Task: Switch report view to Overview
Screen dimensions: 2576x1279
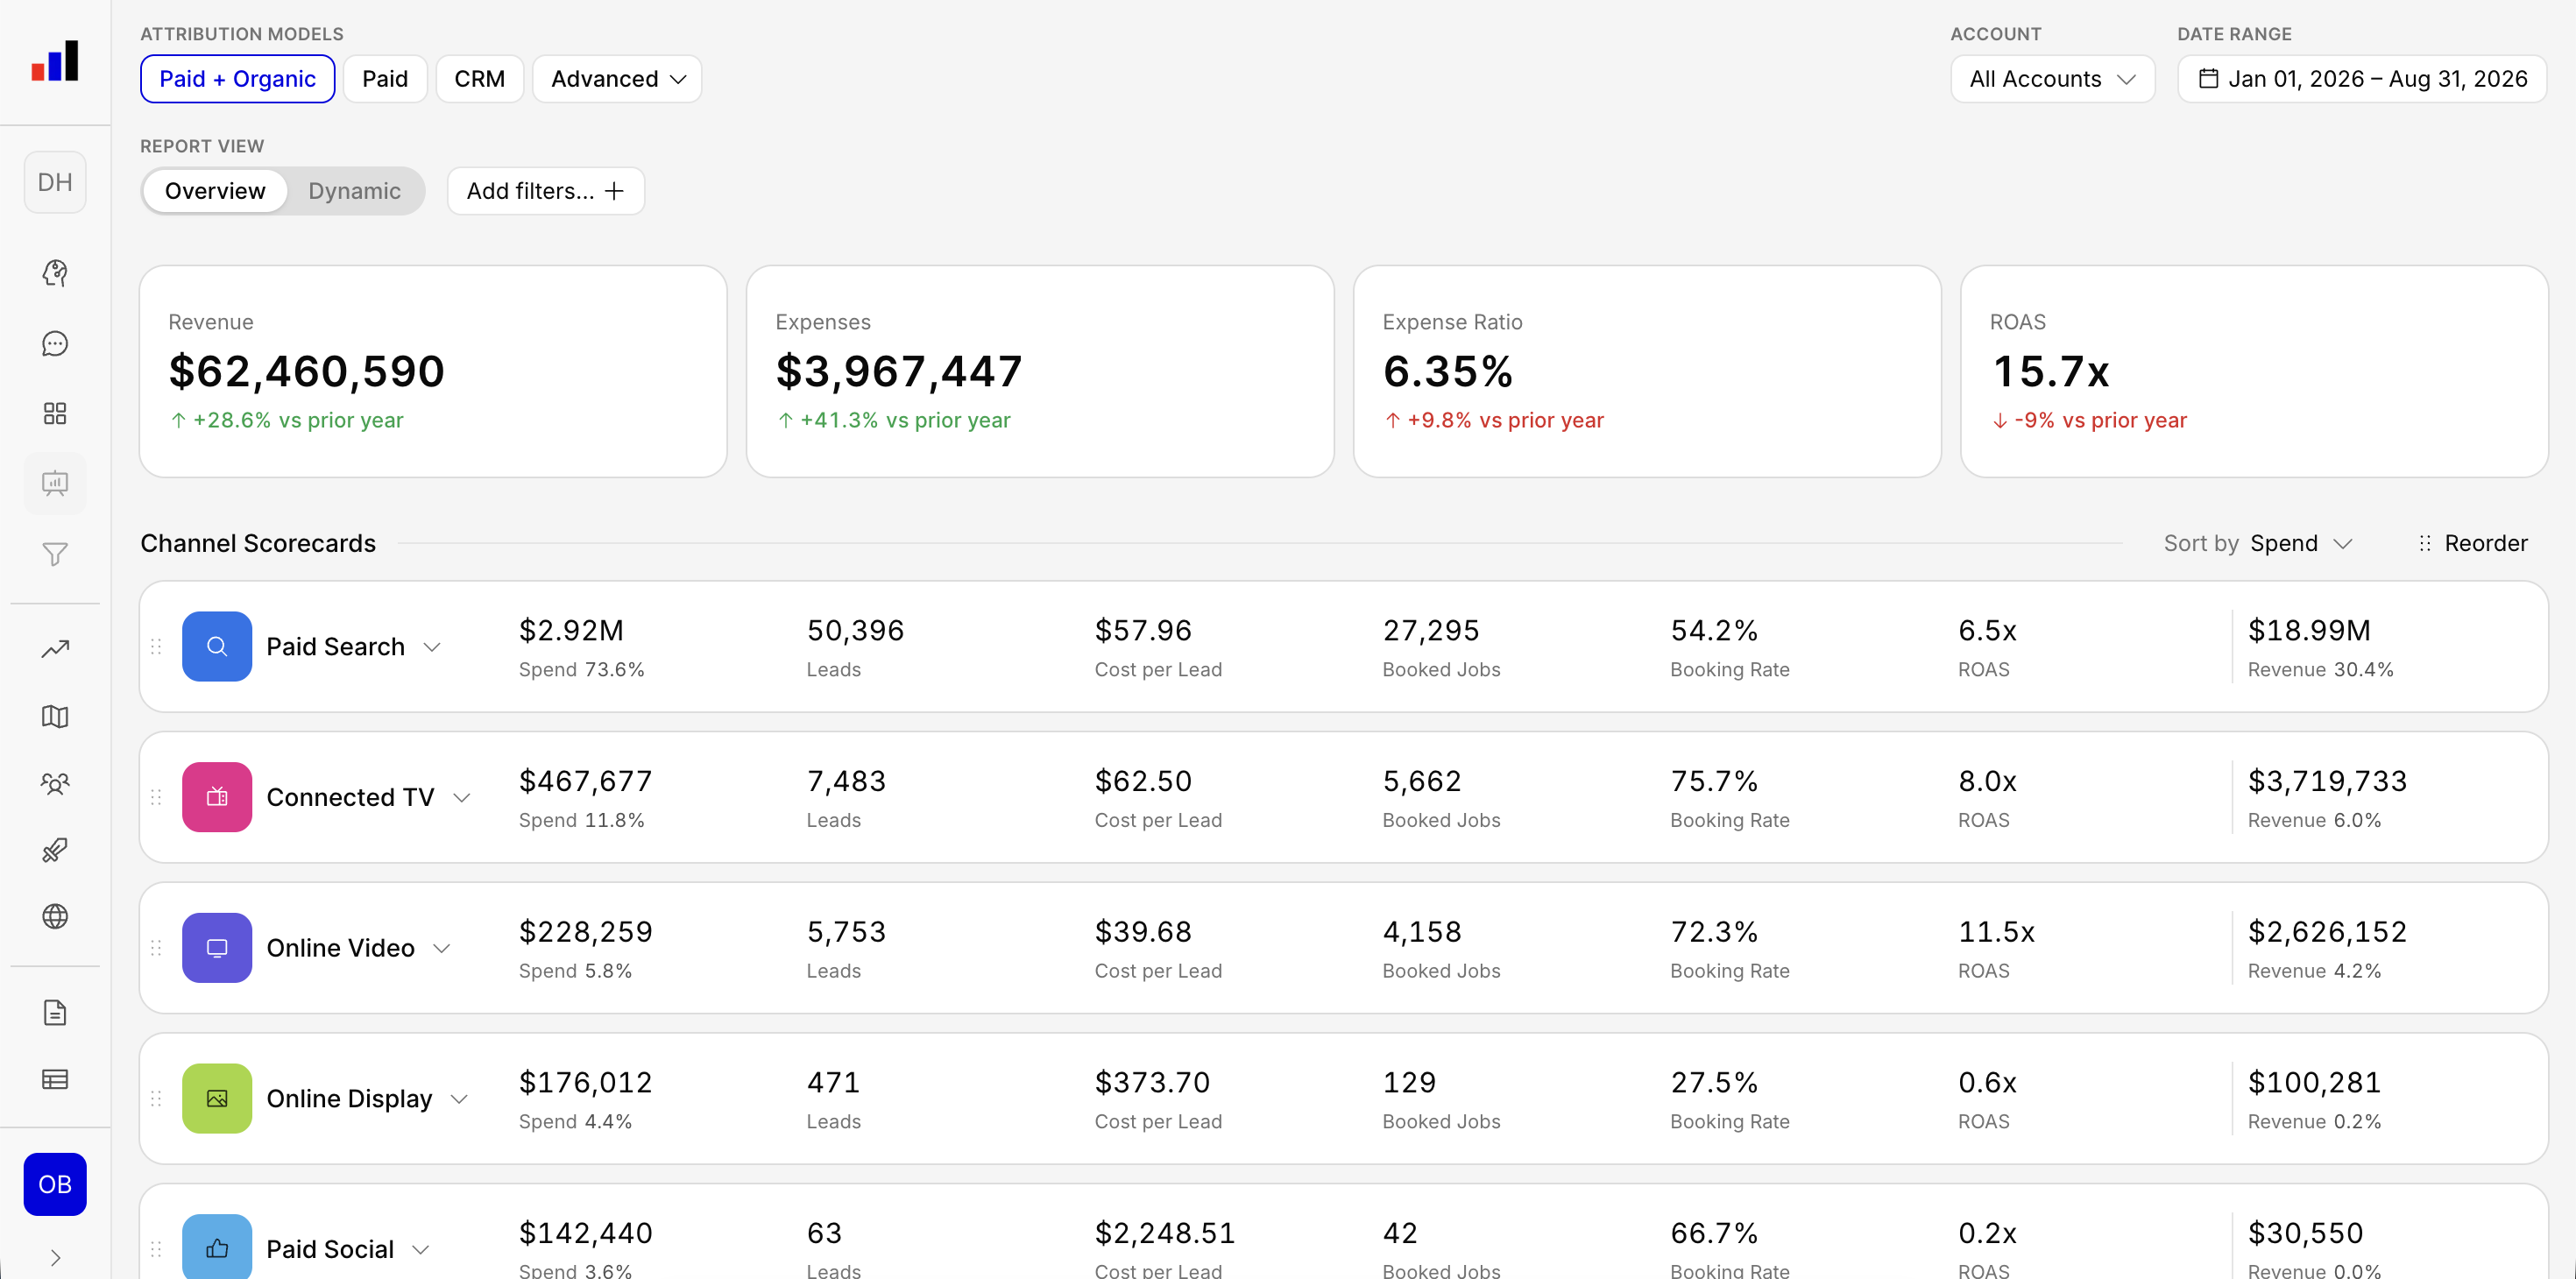Action: click(x=215, y=191)
